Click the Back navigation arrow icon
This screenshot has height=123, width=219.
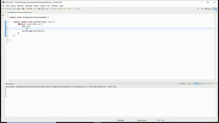(x=68, y=9)
